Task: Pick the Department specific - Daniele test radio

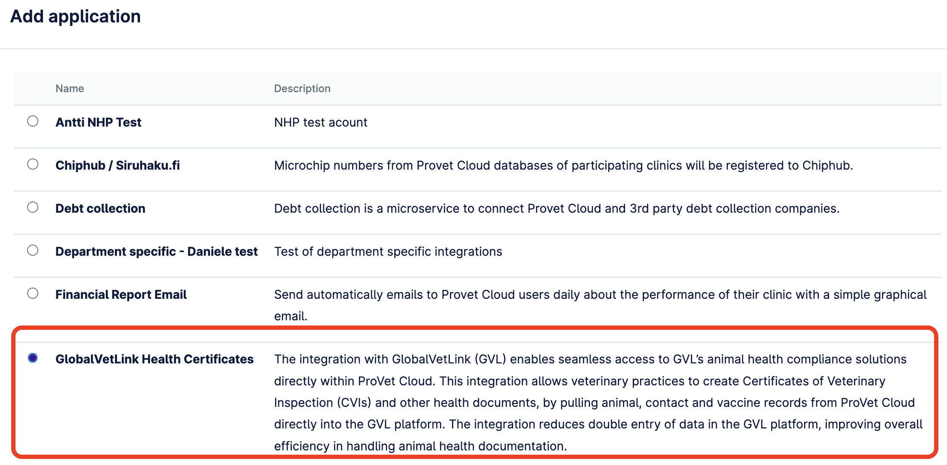Action: [33, 250]
